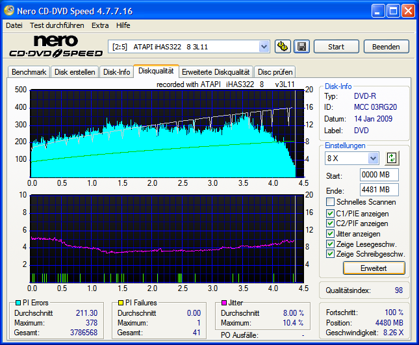
Task: Switch to the Benchmark tab
Action: 29,72
